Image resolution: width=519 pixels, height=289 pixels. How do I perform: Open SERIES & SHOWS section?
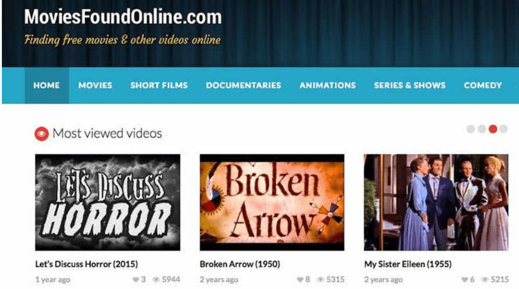410,85
